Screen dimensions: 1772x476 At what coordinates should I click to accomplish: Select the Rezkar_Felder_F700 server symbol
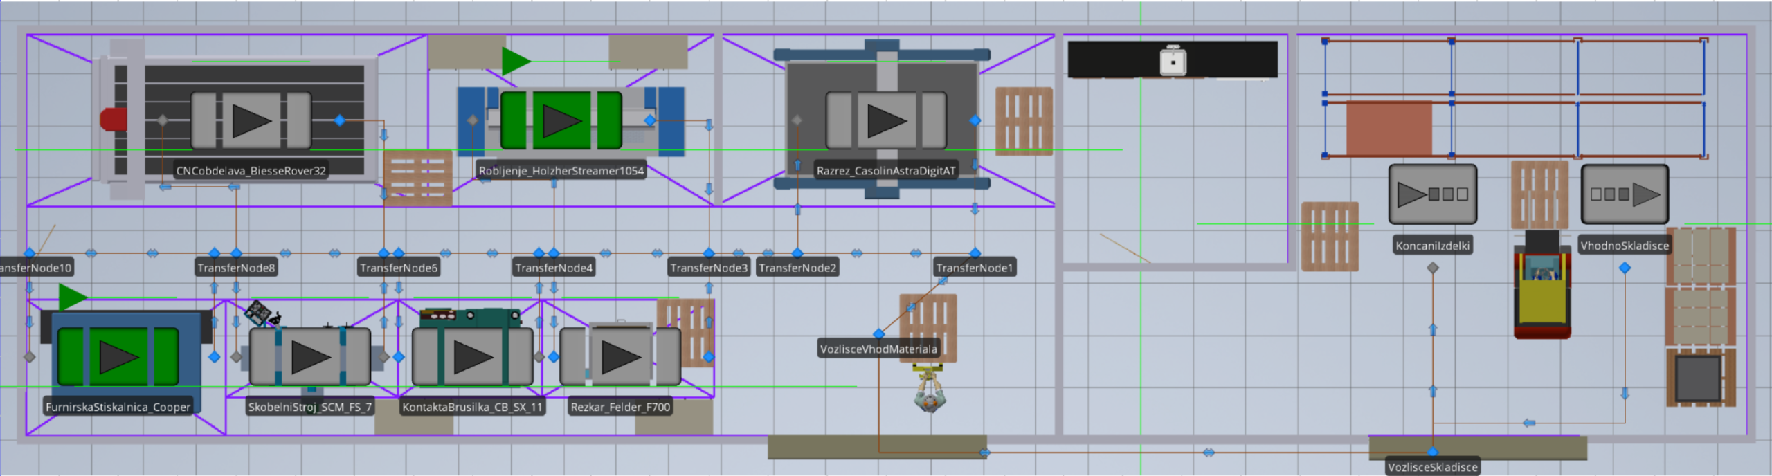click(620, 357)
